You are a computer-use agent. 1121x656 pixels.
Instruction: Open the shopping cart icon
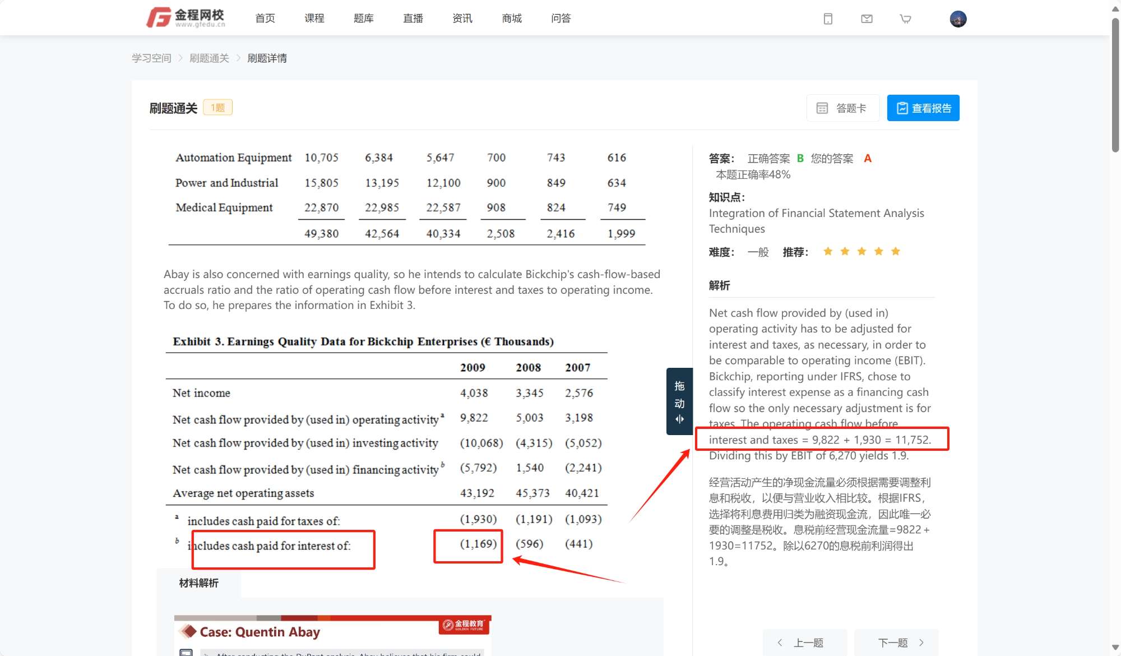click(x=905, y=19)
